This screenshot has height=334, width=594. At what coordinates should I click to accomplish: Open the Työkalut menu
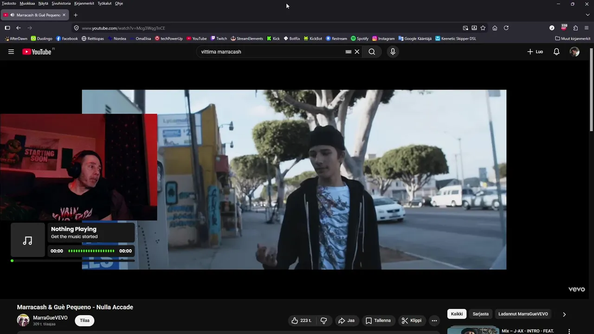coord(104,3)
